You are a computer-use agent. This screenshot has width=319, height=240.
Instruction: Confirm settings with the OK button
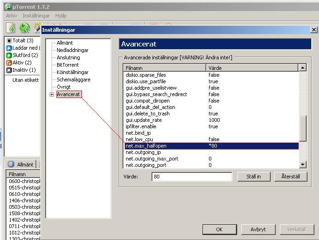[219, 229]
